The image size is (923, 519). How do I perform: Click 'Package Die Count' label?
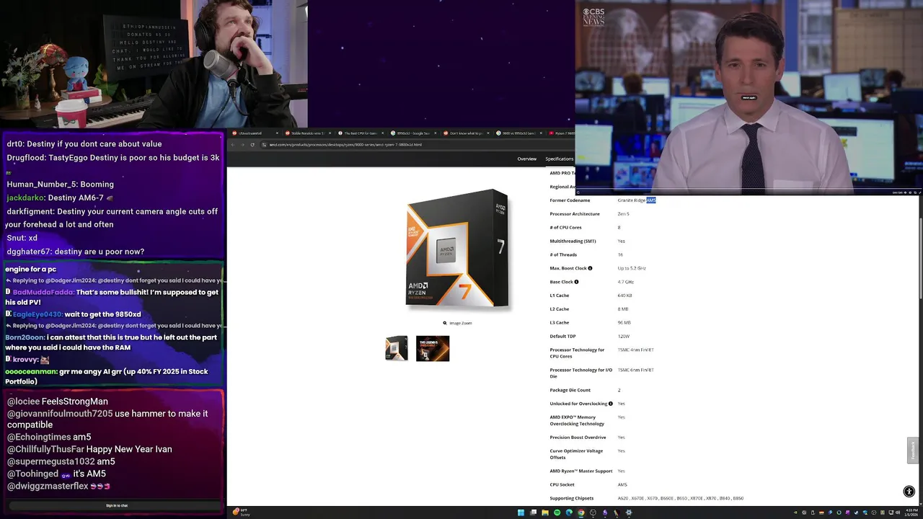(569, 390)
